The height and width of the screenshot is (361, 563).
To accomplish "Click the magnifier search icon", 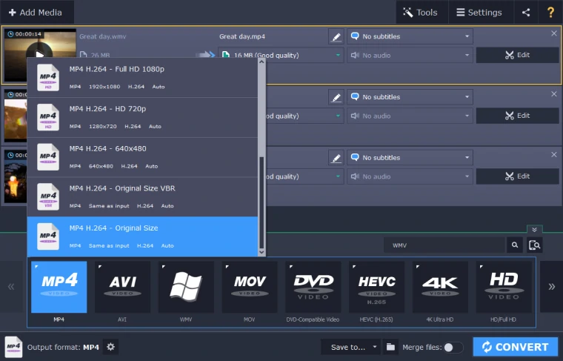I will point(515,245).
